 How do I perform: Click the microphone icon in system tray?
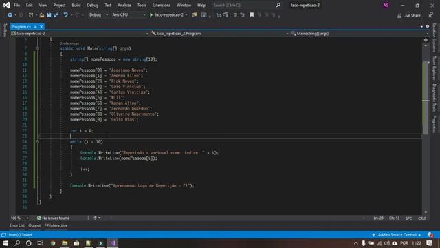coord(364,243)
